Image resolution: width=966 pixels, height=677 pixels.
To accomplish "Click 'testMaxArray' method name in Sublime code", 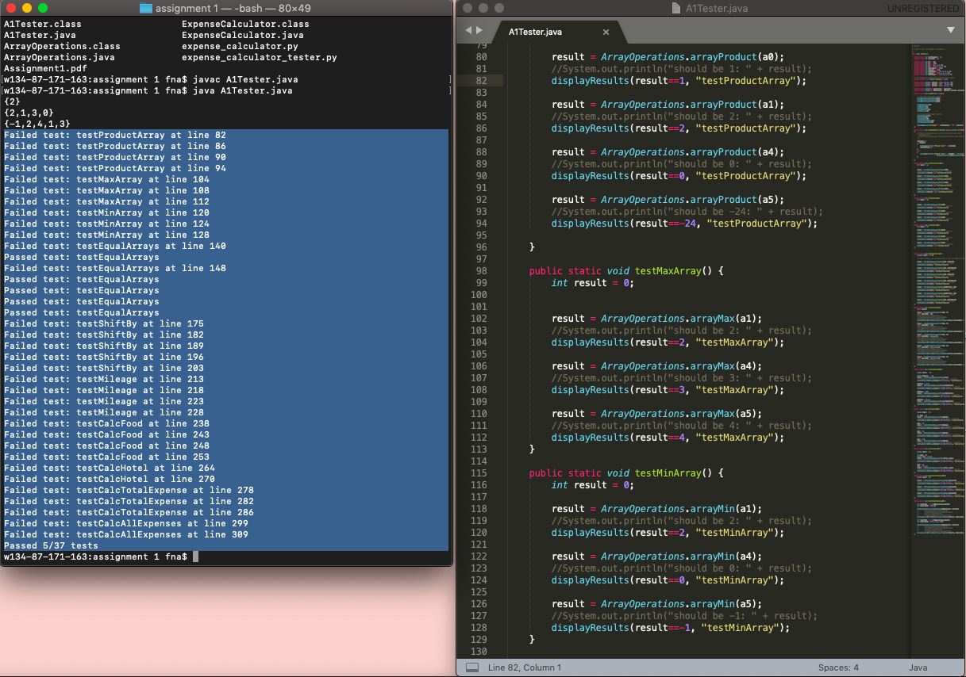I will coord(668,271).
